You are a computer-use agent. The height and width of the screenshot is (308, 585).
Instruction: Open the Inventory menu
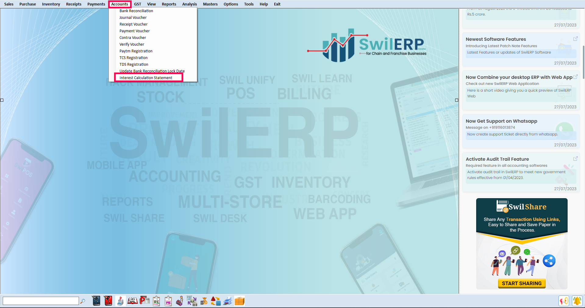51,4
